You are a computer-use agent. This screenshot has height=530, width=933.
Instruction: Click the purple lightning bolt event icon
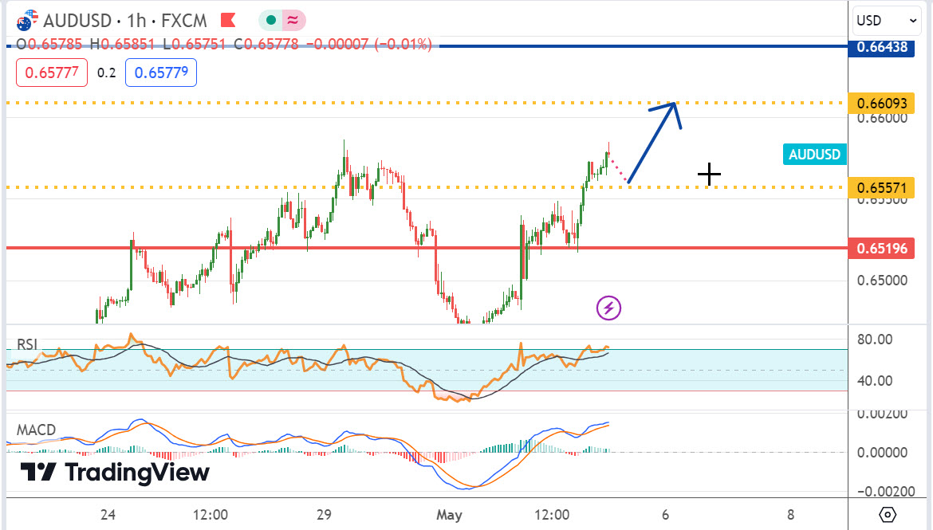(x=609, y=308)
